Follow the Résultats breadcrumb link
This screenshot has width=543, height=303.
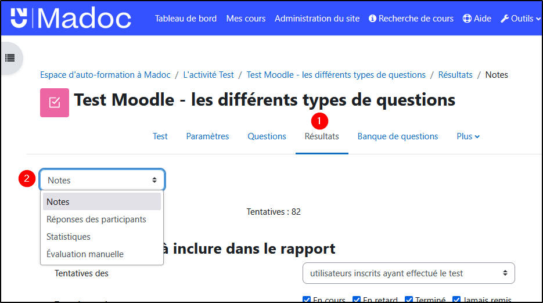(455, 75)
